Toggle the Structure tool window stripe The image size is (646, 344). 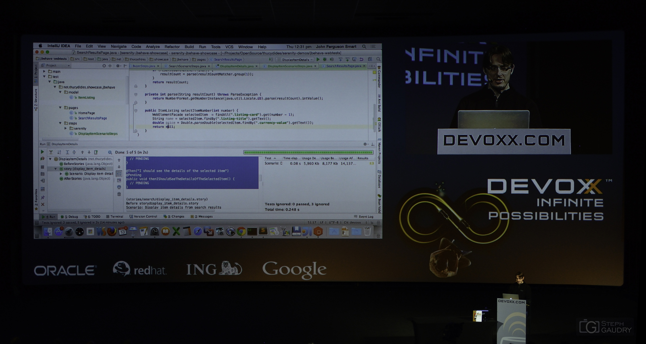[x=36, y=100]
